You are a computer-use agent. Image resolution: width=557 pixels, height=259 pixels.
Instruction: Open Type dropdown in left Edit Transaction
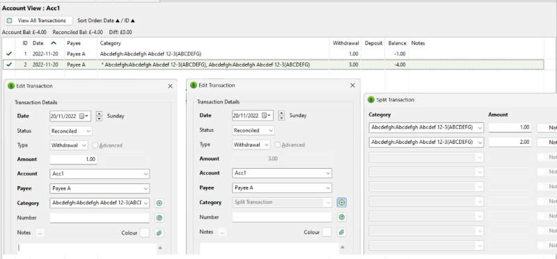click(69, 145)
